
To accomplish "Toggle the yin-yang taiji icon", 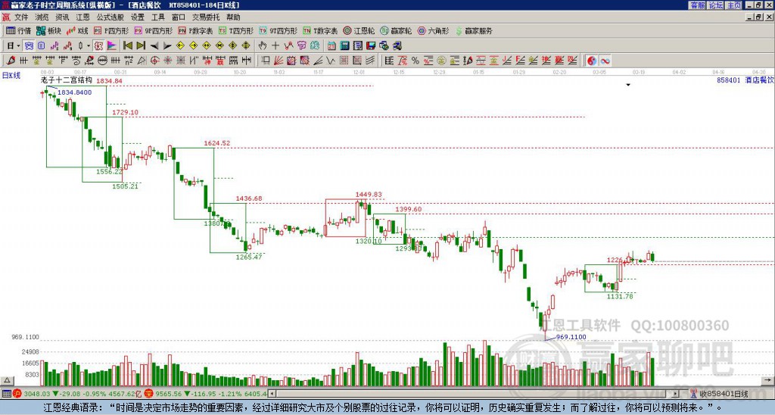I will click(591, 61).
